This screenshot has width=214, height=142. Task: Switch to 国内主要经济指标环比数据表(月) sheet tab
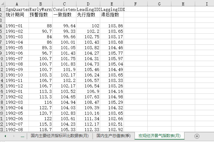(x=60, y=136)
